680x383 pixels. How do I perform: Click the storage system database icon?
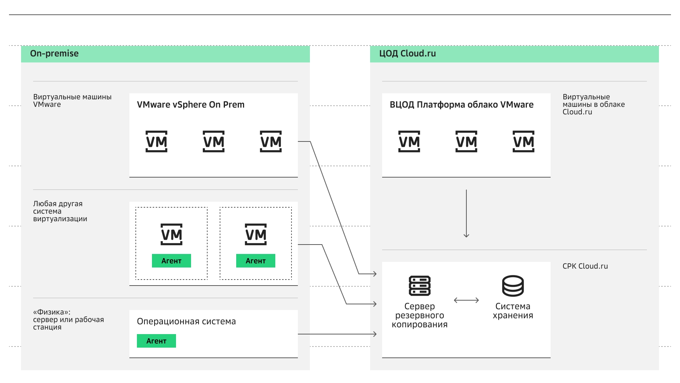click(513, 286)
